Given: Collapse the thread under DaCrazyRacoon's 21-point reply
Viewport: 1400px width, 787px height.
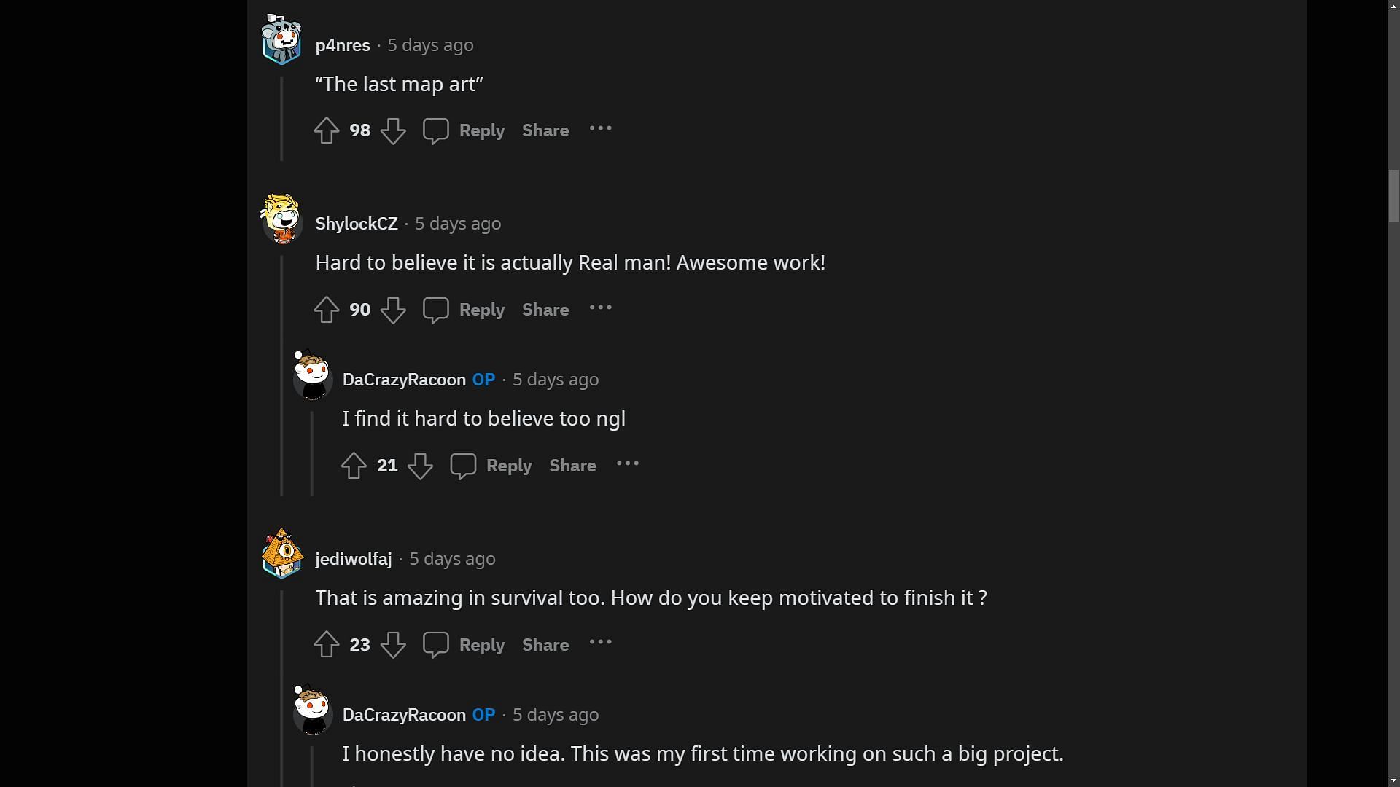Looking at the screenshot, I should pos(312,452).
